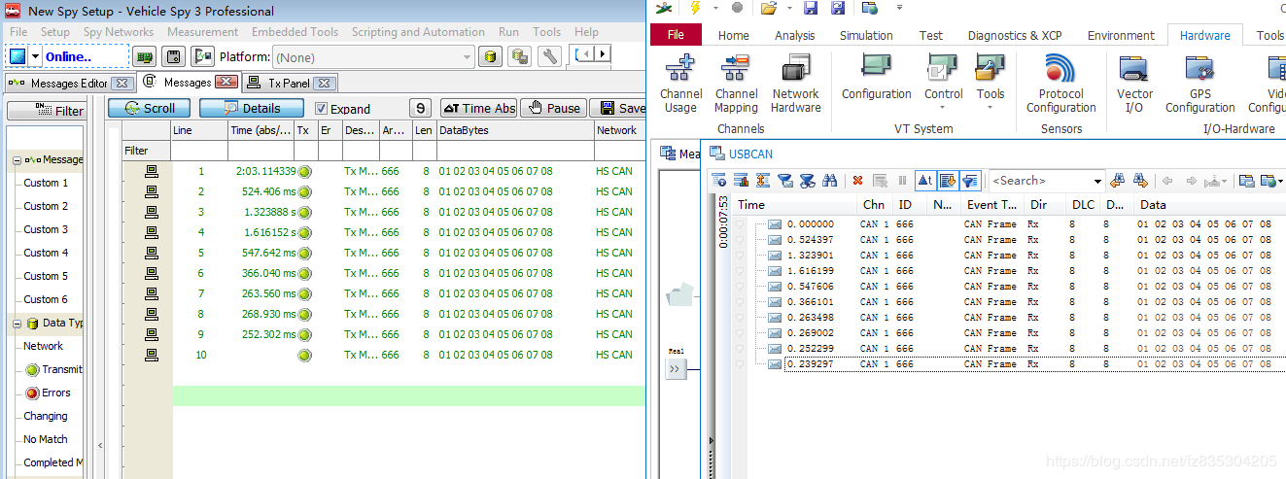
Task: Click the Scroll button
Action: 149,108
